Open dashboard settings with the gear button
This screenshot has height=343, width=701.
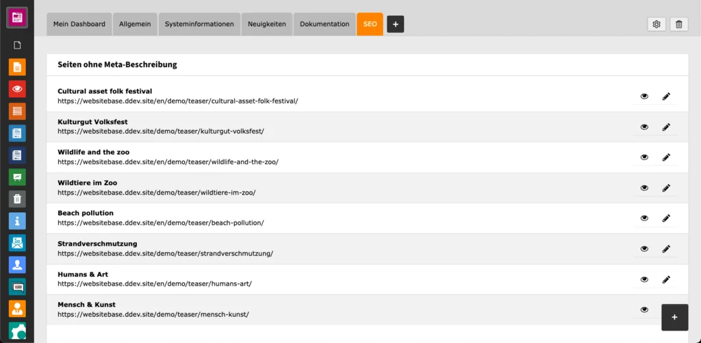tap(657, 24)
